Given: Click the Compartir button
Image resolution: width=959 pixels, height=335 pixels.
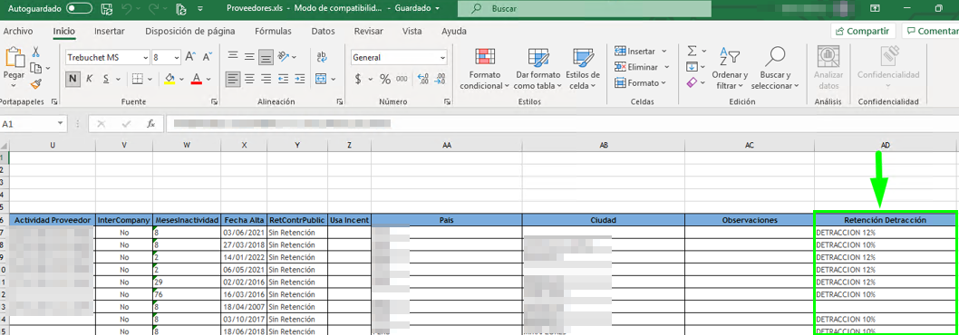Looking at the screenshot, I should (x=864, y=31).
